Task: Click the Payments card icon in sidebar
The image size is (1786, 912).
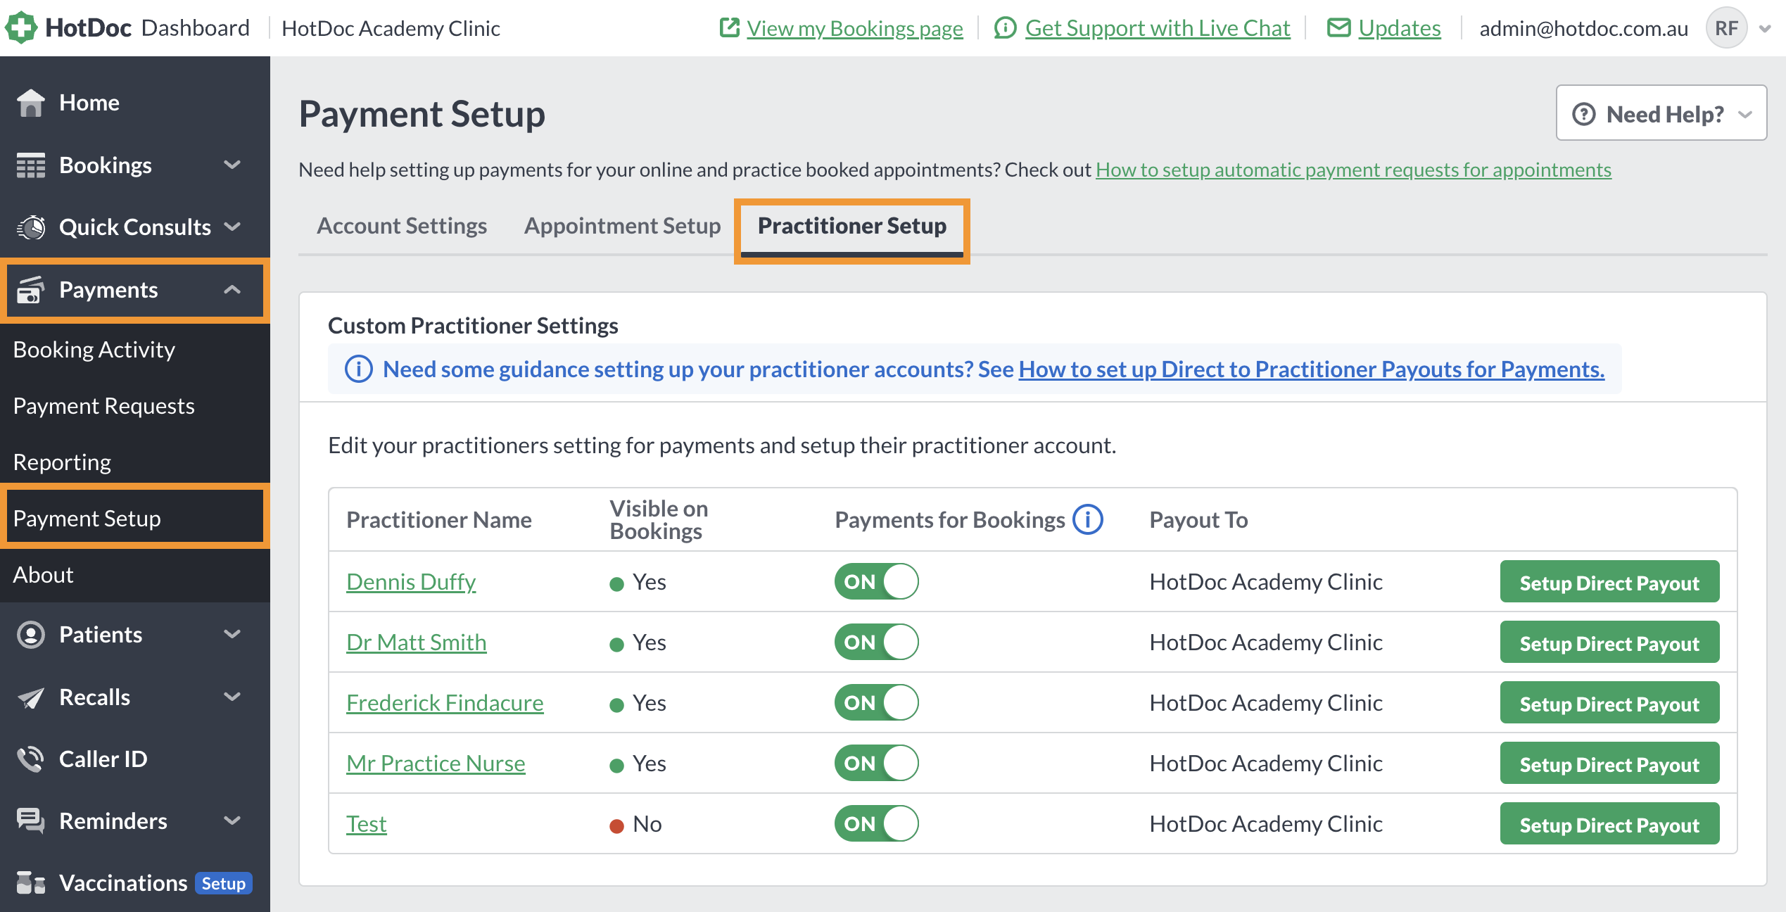Action: pos(31,290)
